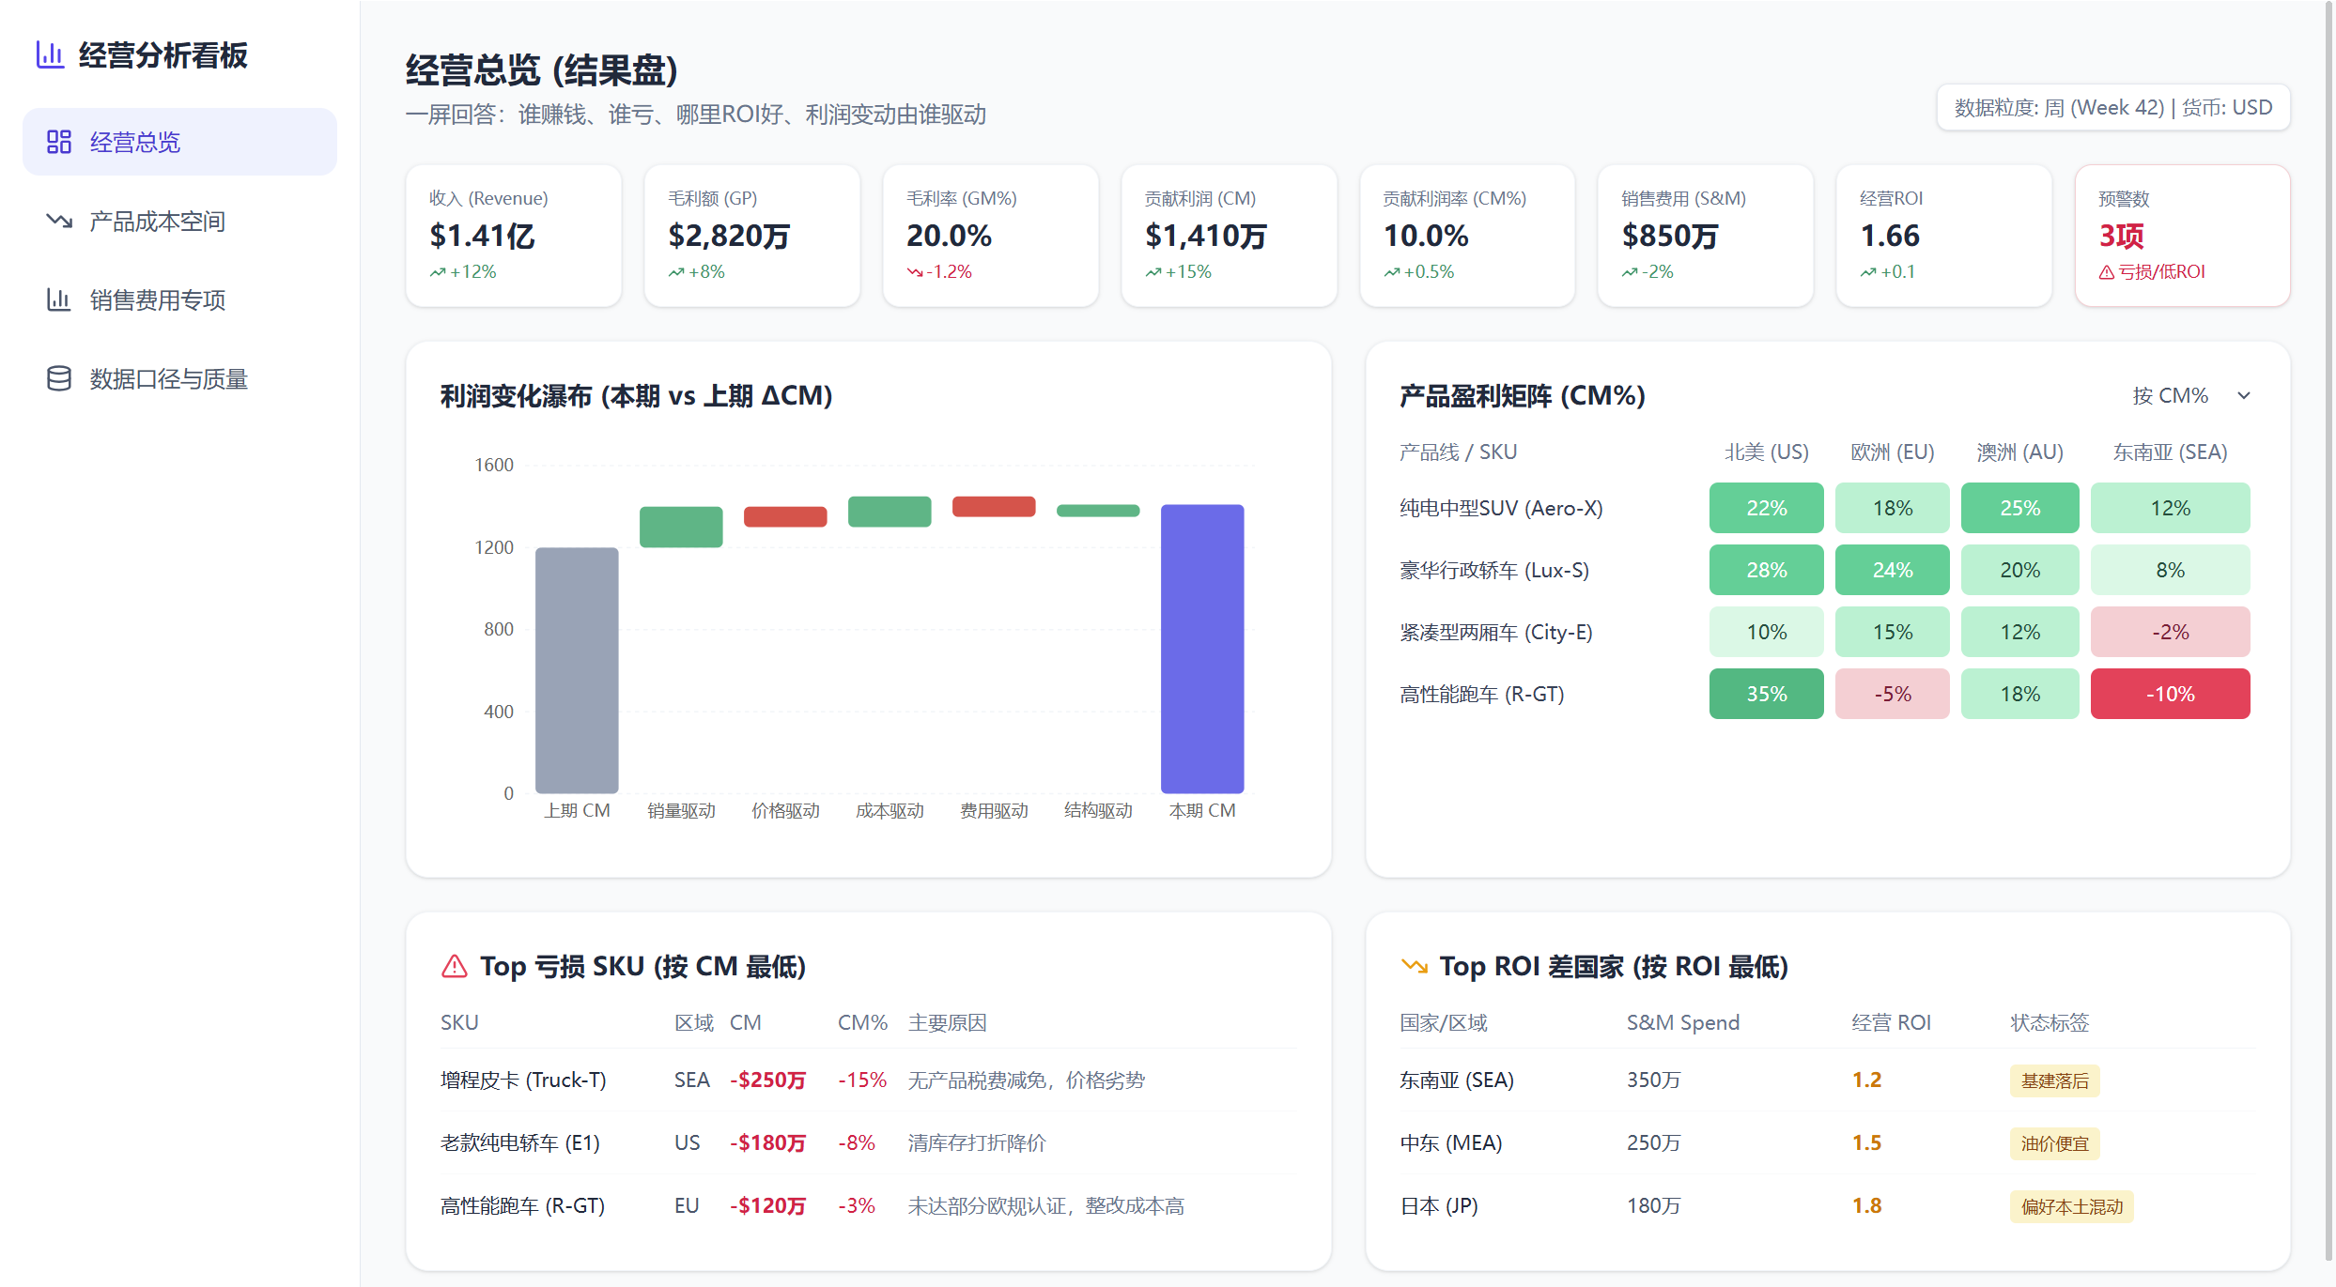Click the thin green 结构驱动 waterfall bar
2336x1287 pixels.
pos(1098,511)
